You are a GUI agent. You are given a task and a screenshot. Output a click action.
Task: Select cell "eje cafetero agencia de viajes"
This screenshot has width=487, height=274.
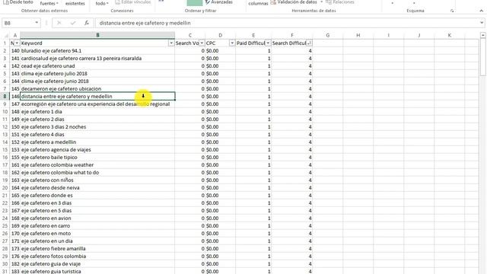(97, 150)
